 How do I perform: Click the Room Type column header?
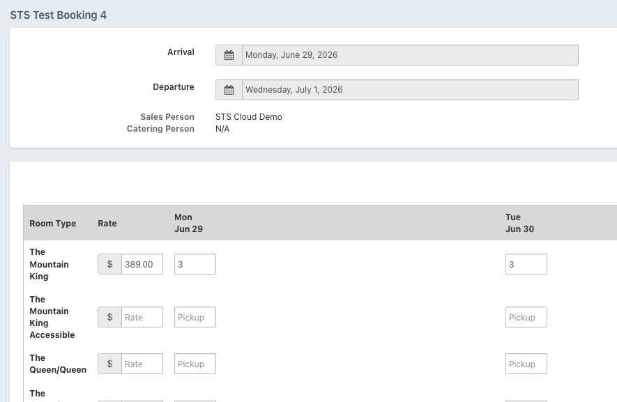pyautogui.click(x=53, y=224)
